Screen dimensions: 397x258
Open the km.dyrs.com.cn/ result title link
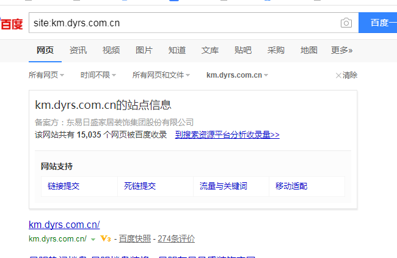click(64, 224)
